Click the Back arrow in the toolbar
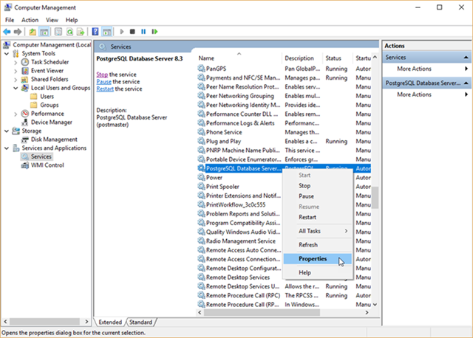 point(7,32)
